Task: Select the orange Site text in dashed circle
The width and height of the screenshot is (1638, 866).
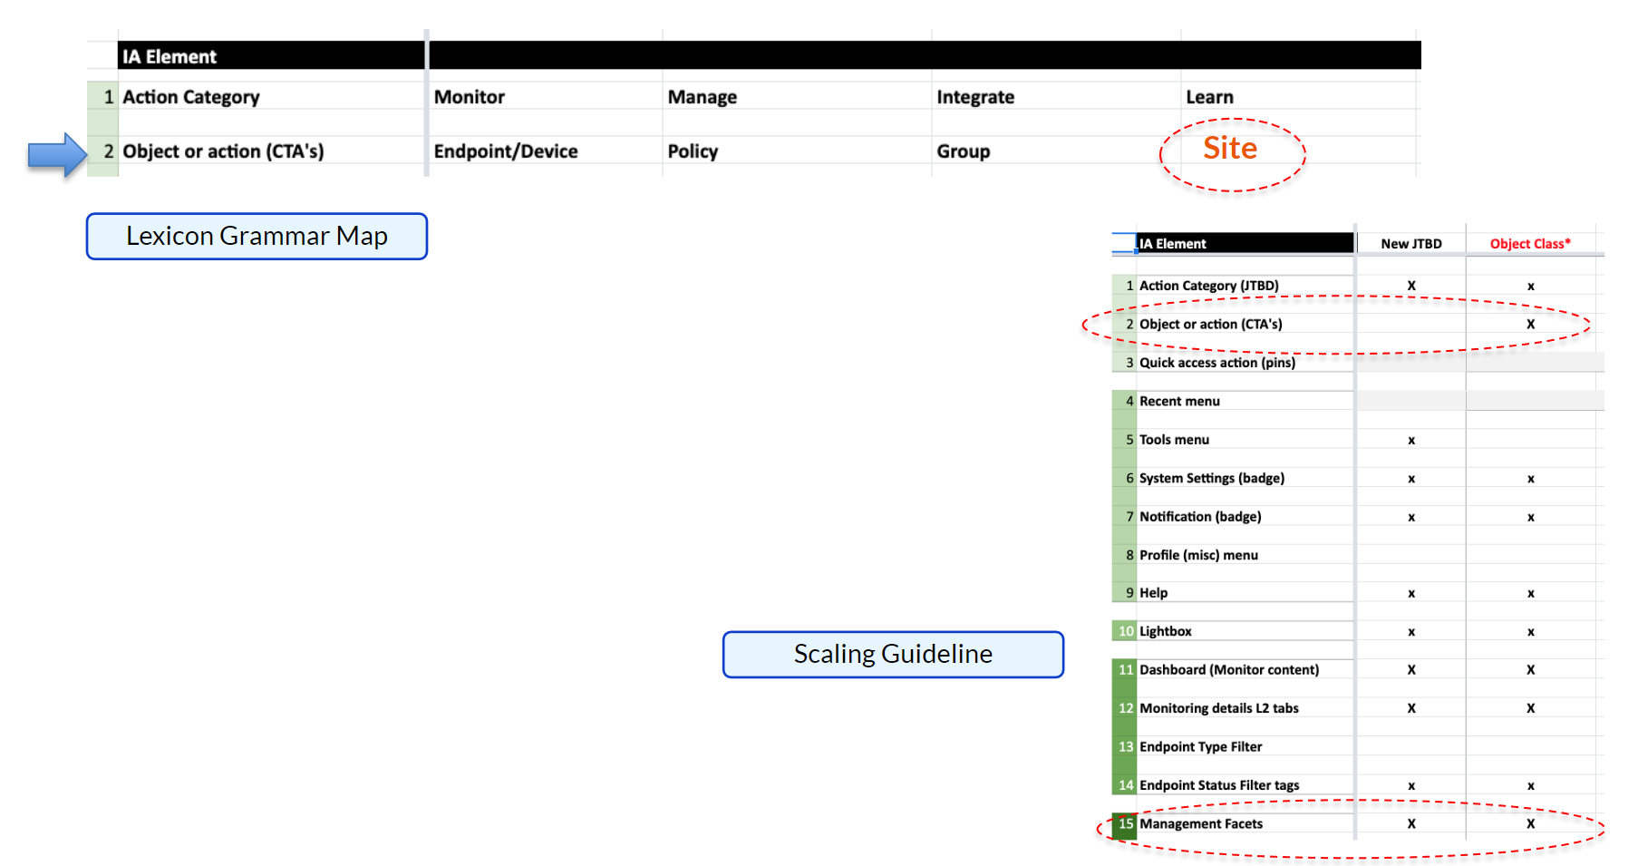Action: point(1230,149)
